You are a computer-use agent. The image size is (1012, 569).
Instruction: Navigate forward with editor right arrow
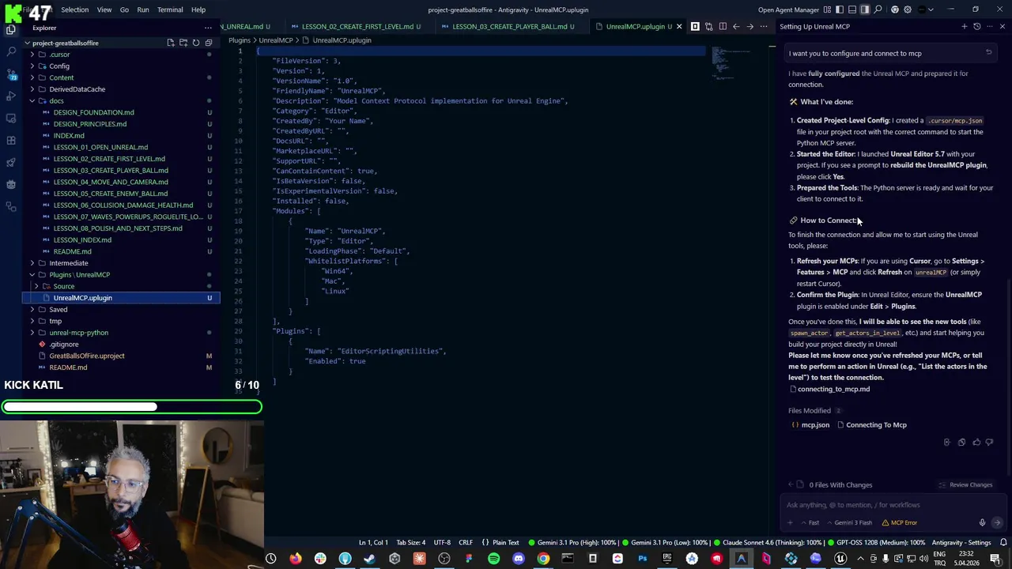point(750,26)
